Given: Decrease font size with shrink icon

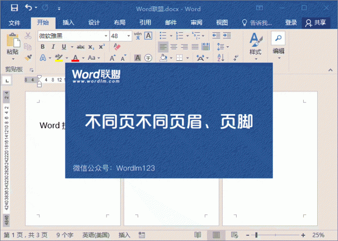Looking at the screenshot, I should coord(123,58).
